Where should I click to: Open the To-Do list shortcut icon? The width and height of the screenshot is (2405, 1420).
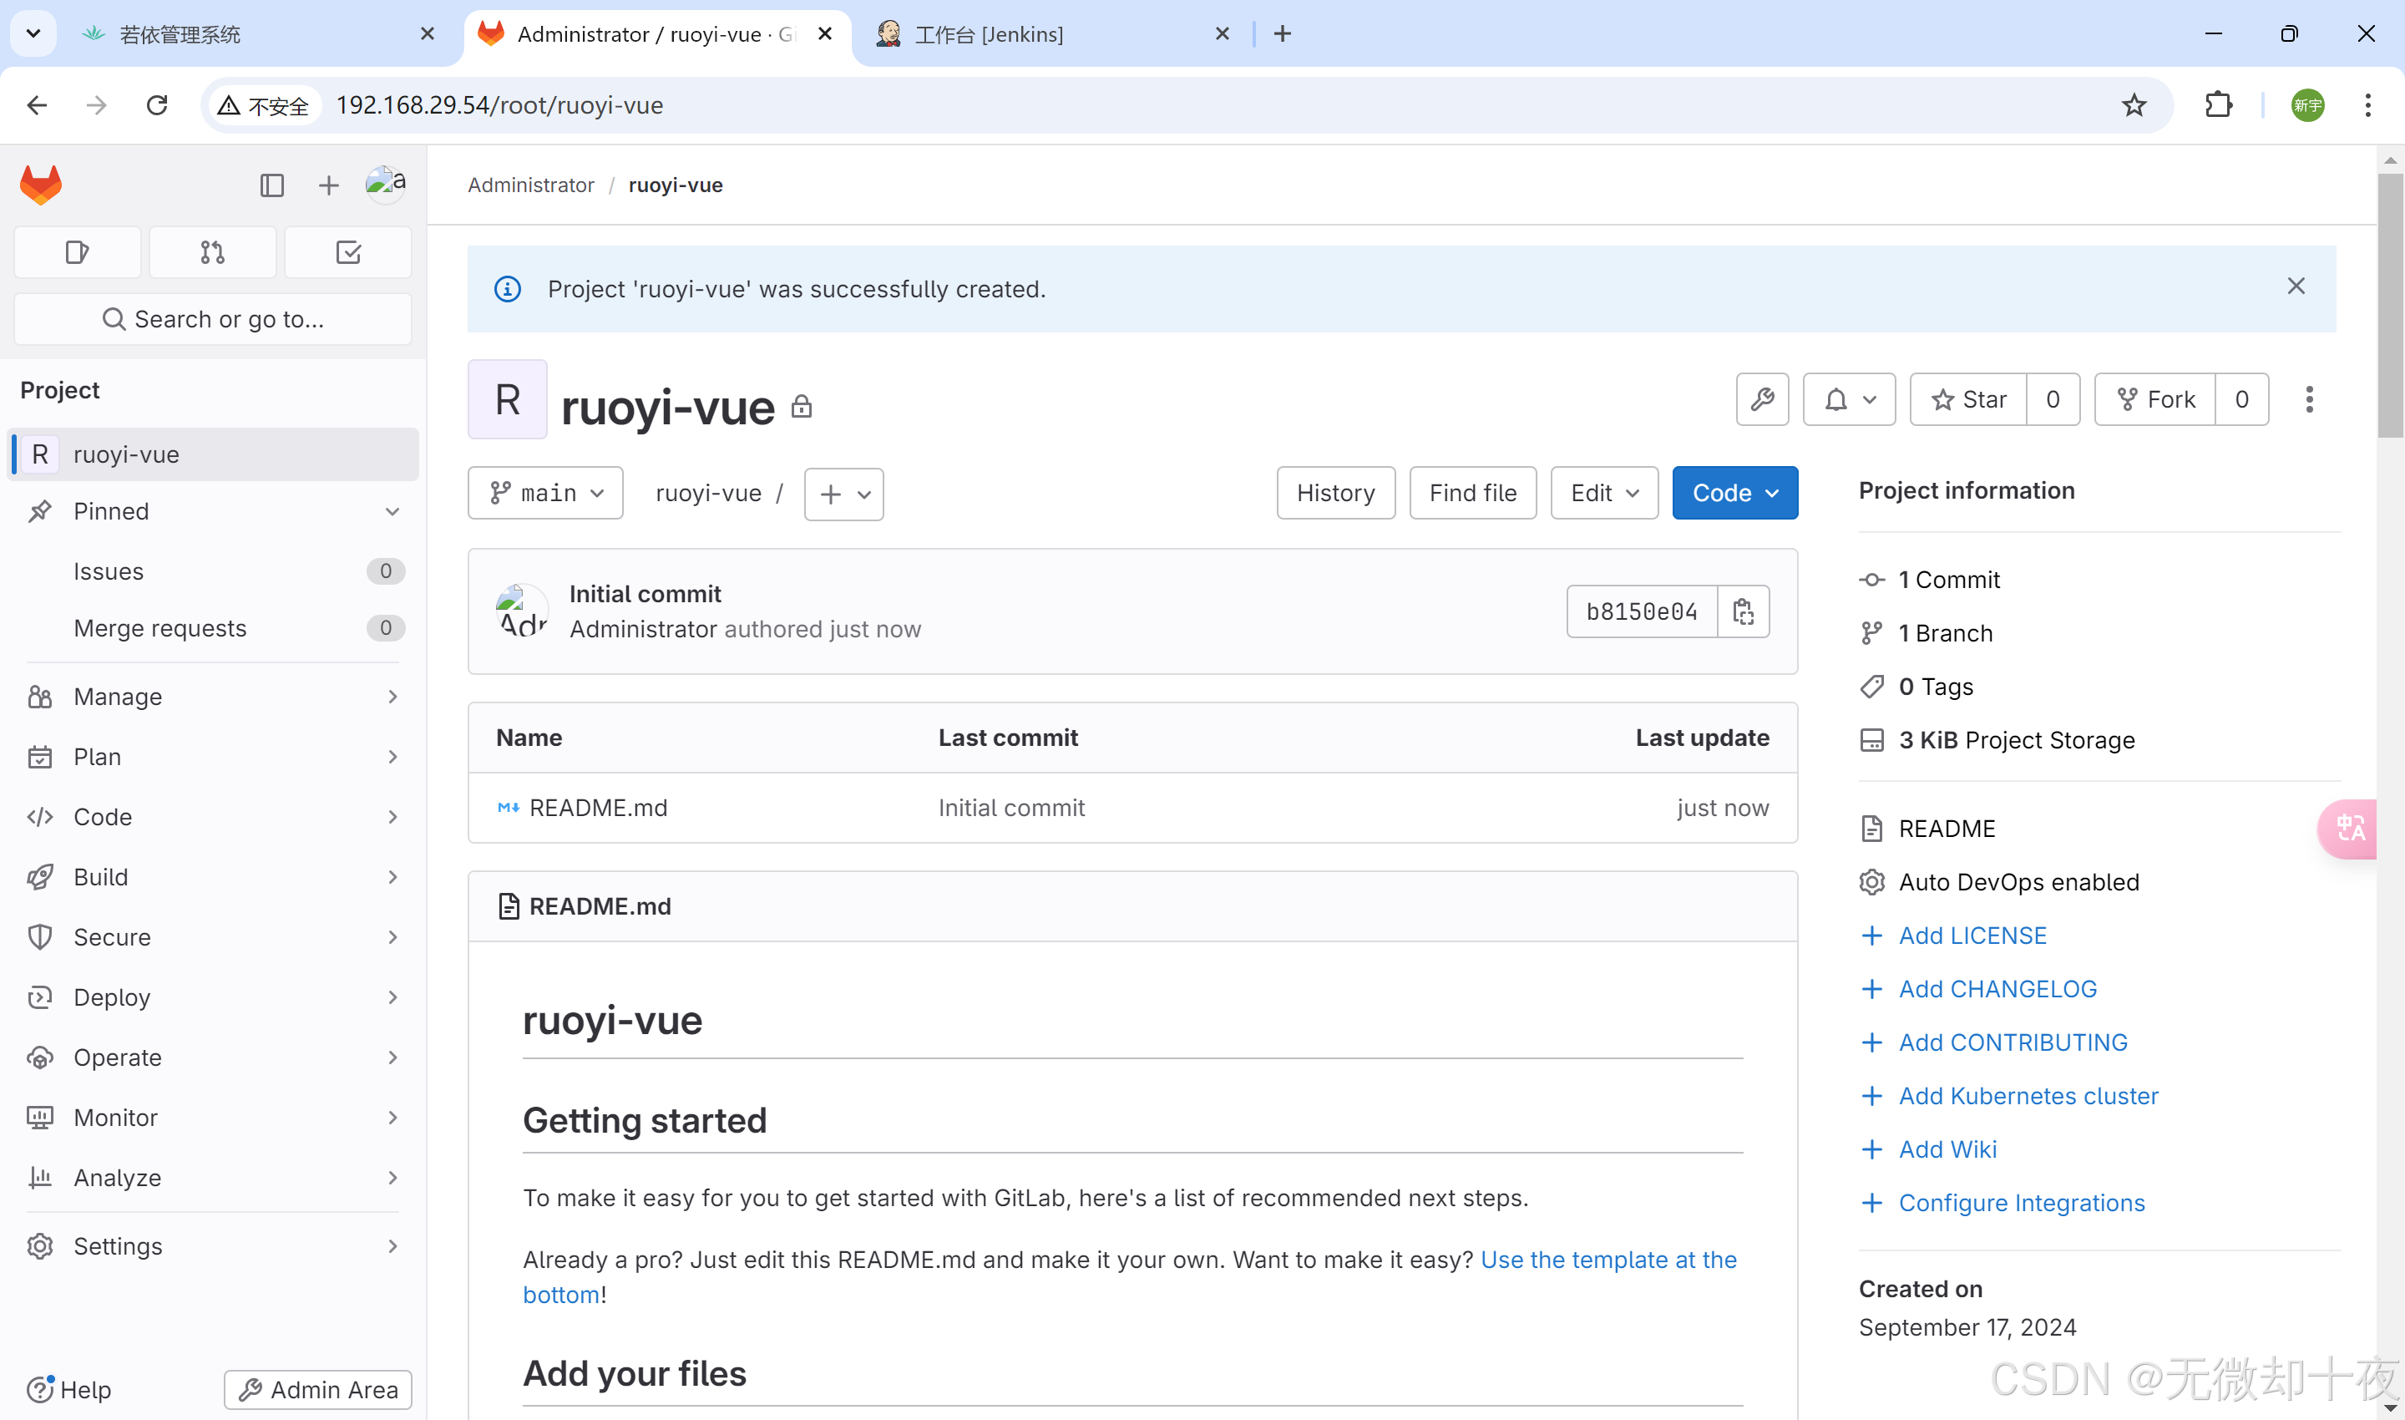(348, 252)
